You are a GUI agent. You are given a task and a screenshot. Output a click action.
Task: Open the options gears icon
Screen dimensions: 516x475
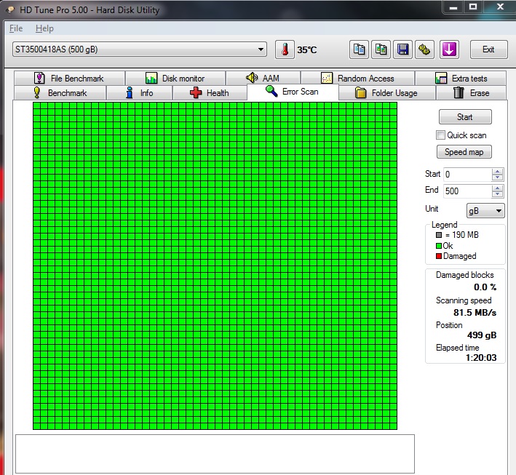(x=424, y=49)
